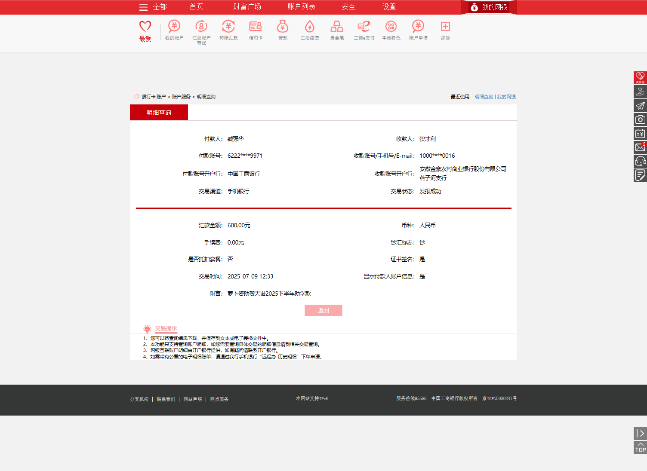The image size is (647, 471).
Task: Click 账户服务 breadcrumb link
Action: click(x=181, y=97)
